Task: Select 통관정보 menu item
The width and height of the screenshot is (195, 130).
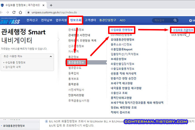Action: [74, 57]
